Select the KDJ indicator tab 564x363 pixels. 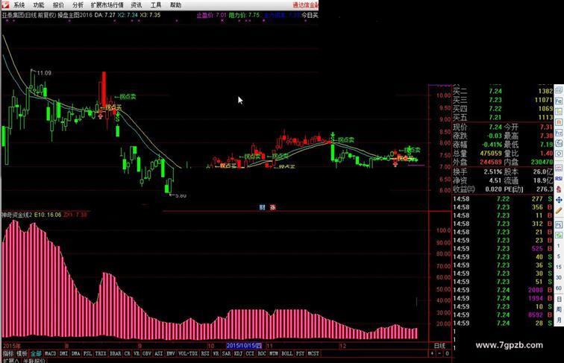tap(238, 353)
